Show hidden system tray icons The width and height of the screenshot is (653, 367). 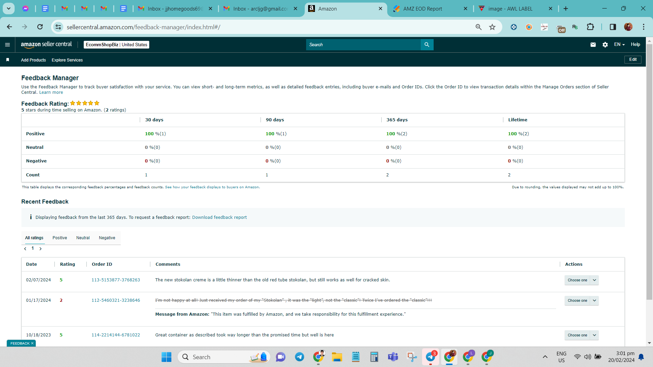pyautogui.click(x=545, y=357)
